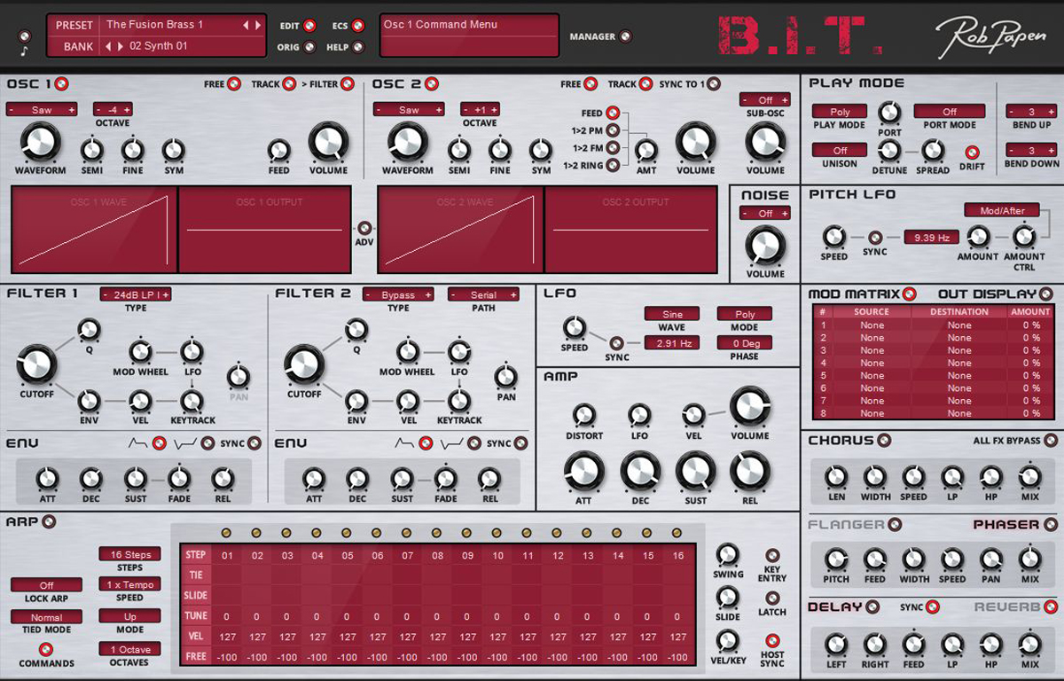This screenshot has height=681, width=1064.
Task: Click the EDIT round button
Action: point(309,27)
